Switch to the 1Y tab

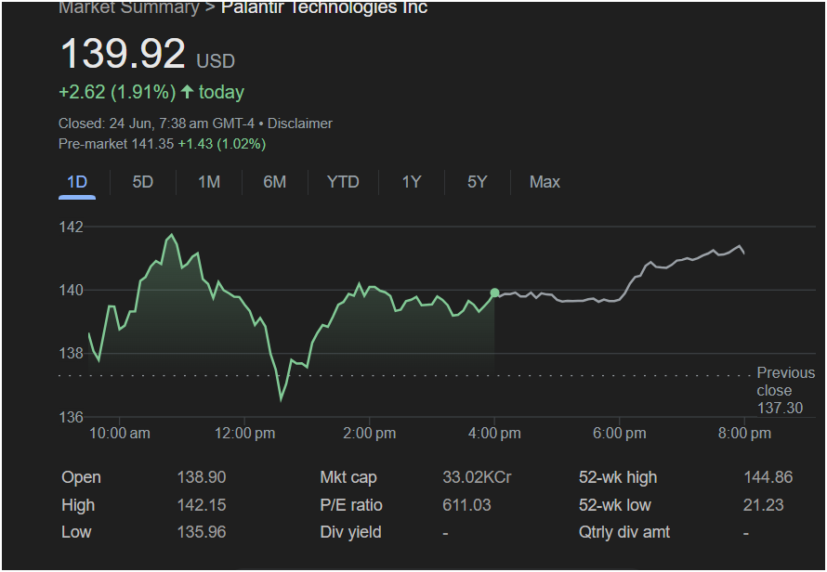point(412,182)
